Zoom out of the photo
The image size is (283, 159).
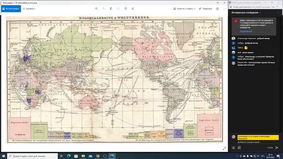(x=103, y=9)
